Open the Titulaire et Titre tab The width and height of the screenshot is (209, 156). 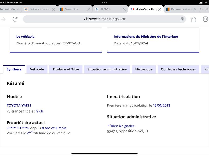66,69
